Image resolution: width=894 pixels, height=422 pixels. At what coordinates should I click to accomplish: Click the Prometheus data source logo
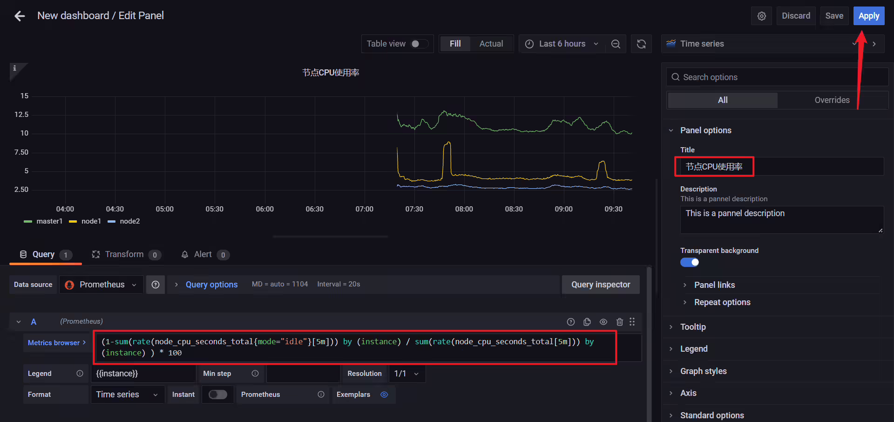[x=70, y=285]
